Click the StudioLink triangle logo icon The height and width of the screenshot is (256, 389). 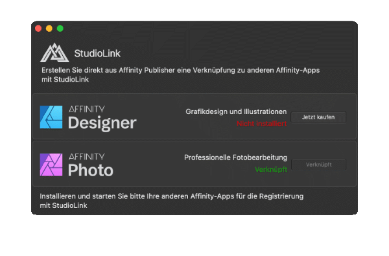tap(54, 53)
